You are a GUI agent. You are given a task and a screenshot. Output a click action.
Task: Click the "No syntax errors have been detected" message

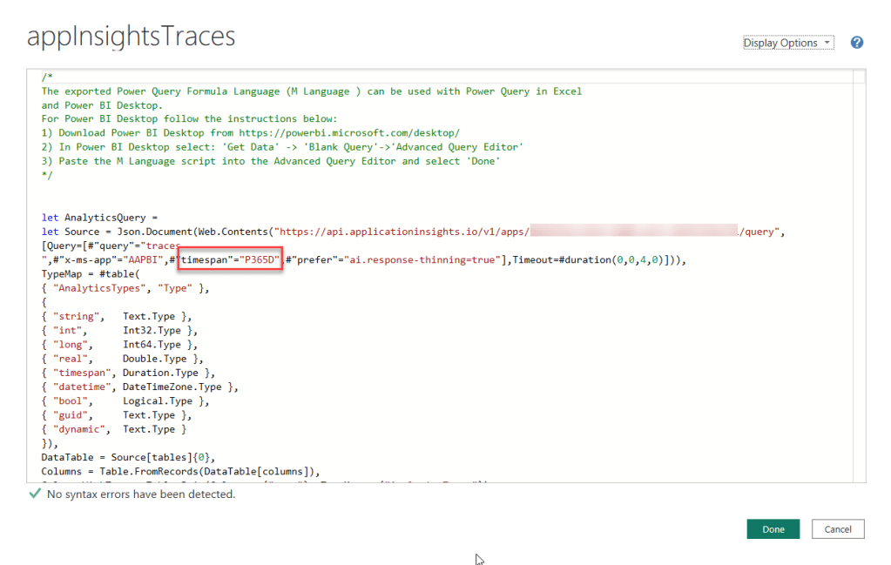141,494
